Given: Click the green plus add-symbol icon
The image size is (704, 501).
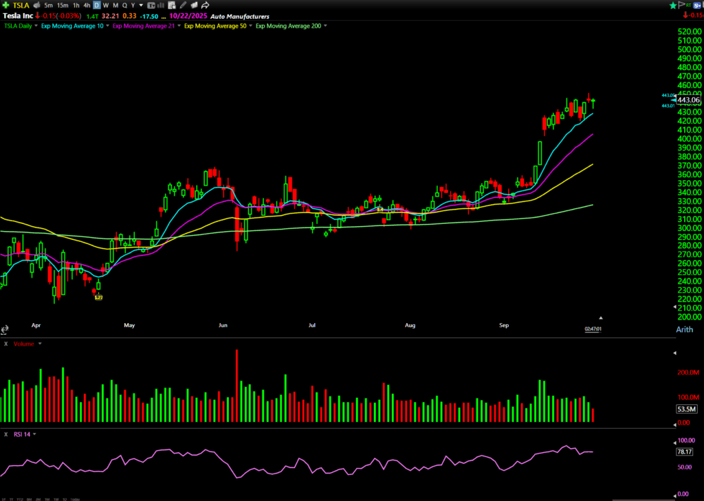Looking at the screenshot, I should tap(6, 5).
